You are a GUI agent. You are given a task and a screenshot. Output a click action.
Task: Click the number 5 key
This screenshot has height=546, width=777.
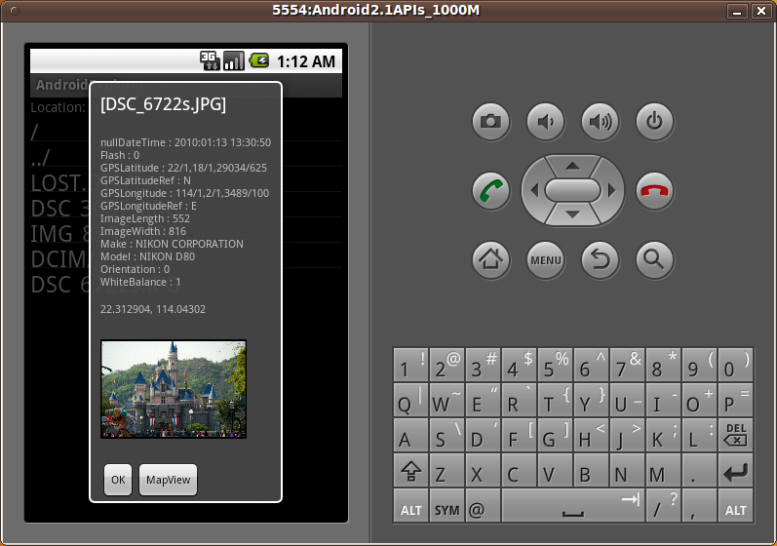click(555, 365)
